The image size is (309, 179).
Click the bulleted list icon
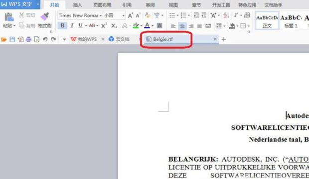[172, 15]
